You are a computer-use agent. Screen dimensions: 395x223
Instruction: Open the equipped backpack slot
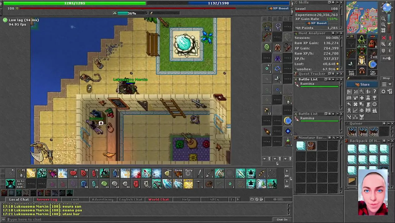[x=373, y=43]
